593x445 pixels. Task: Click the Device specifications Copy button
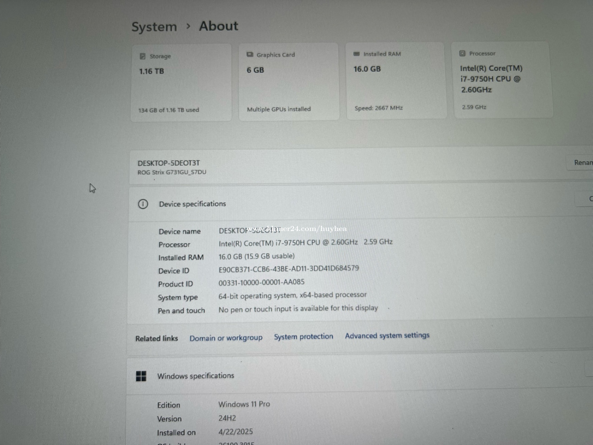click(584, 199)
